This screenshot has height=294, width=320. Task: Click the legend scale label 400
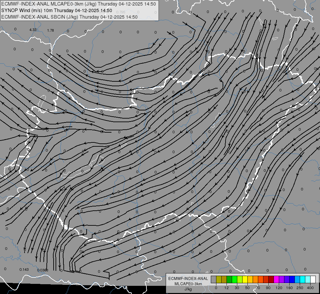click(310, 288)
